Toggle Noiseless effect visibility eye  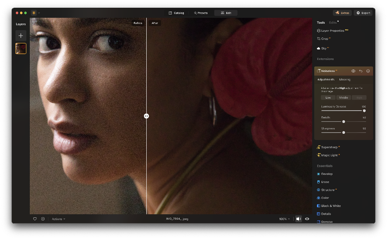353,71
